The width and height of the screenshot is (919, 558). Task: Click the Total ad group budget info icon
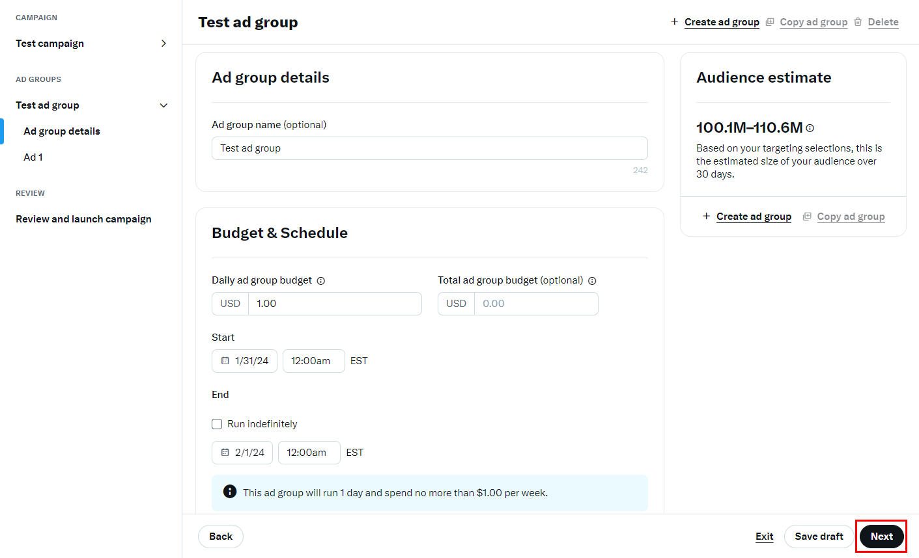(x=592, y=281)
